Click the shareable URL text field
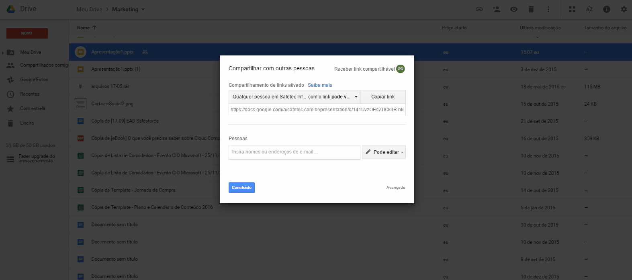The image size is (632, 280). point(317,109)
